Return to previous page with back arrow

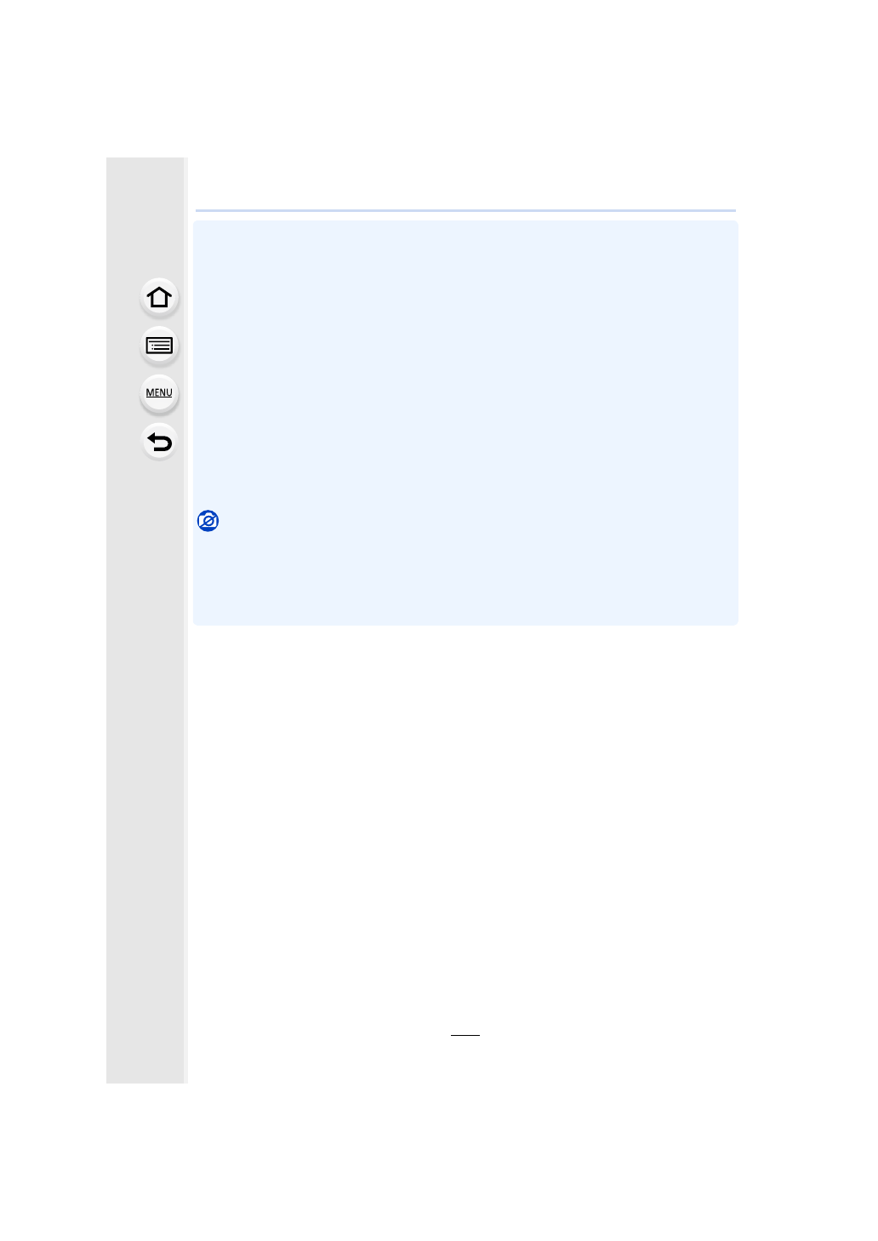[x=159, y=442]
